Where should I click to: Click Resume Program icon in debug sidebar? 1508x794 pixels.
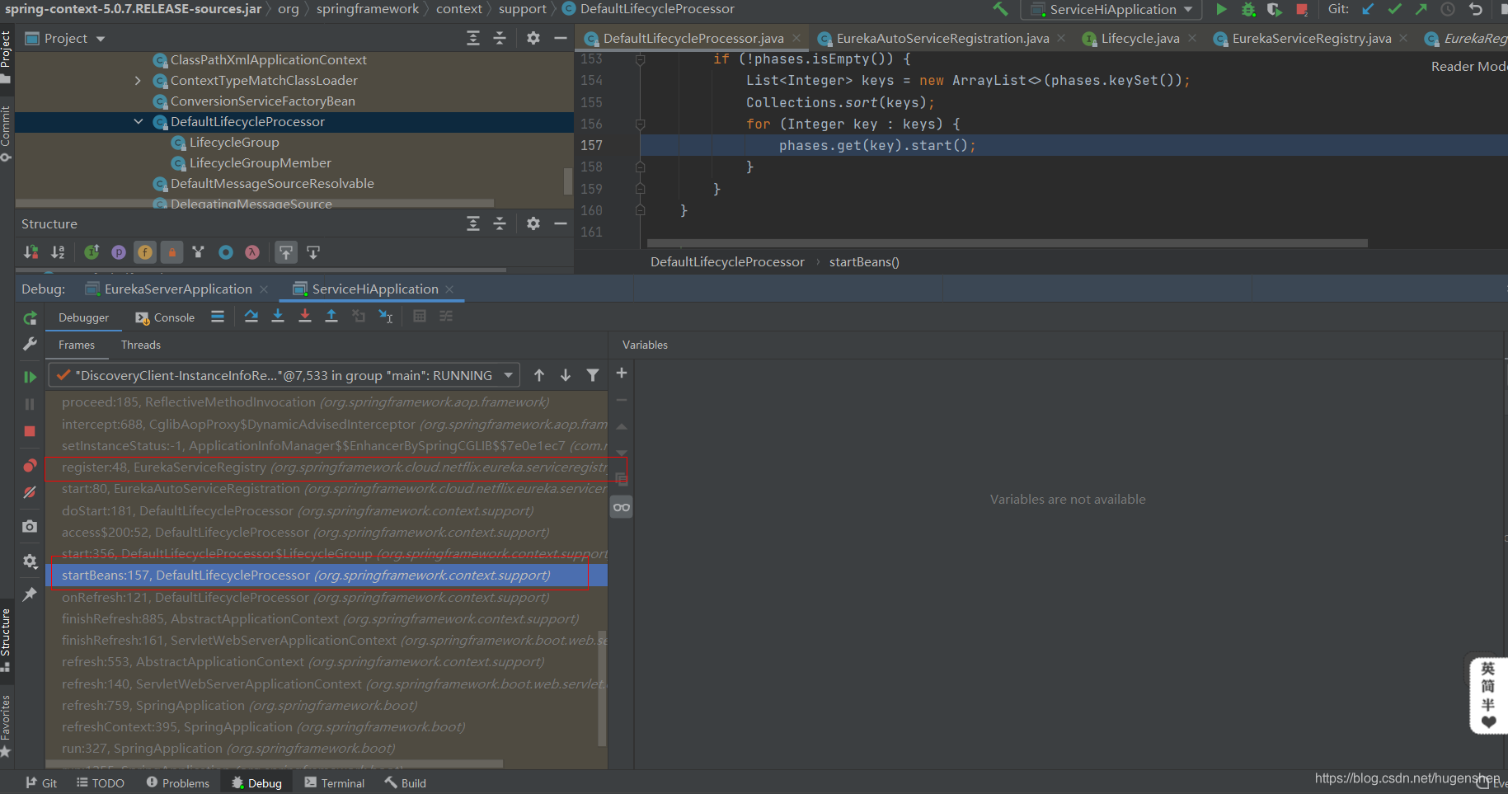(x=30, y=377)
